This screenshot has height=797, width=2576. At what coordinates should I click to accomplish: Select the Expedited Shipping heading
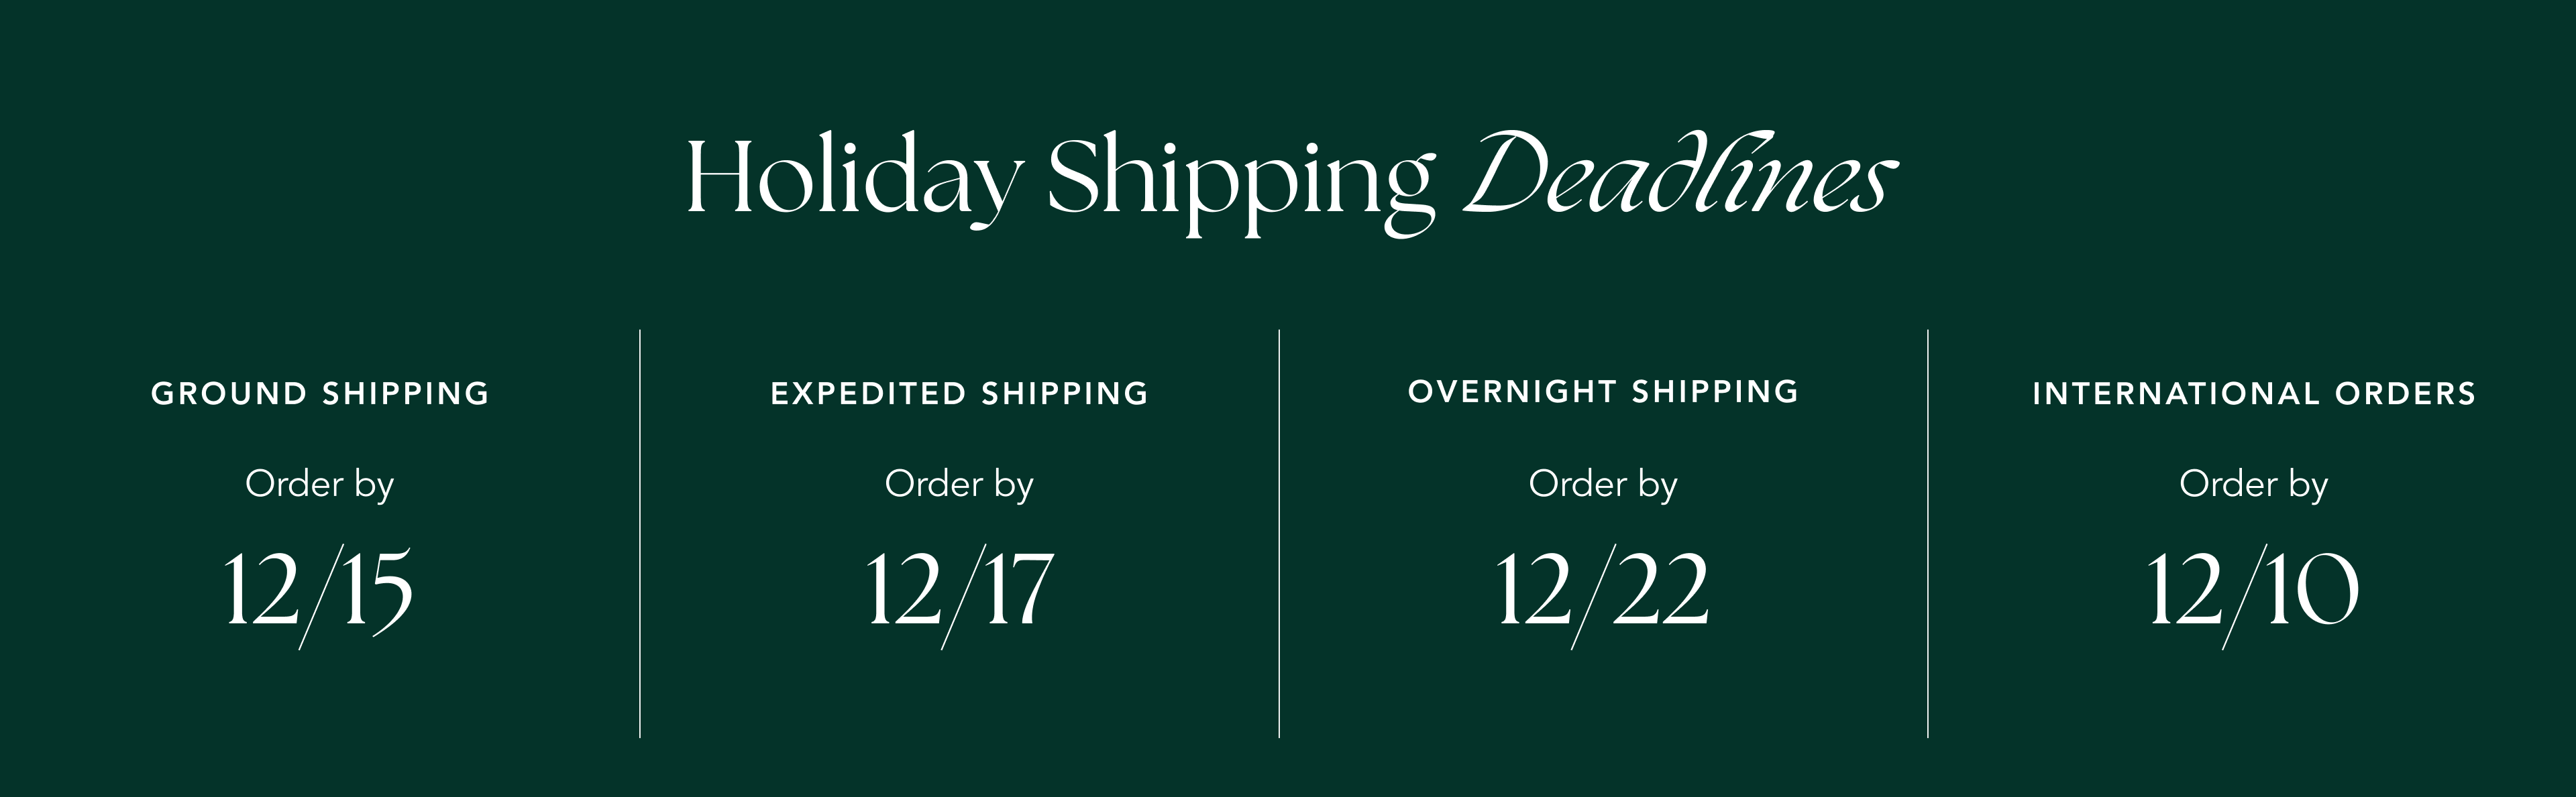pyautogui.click(x=959, y=393)
